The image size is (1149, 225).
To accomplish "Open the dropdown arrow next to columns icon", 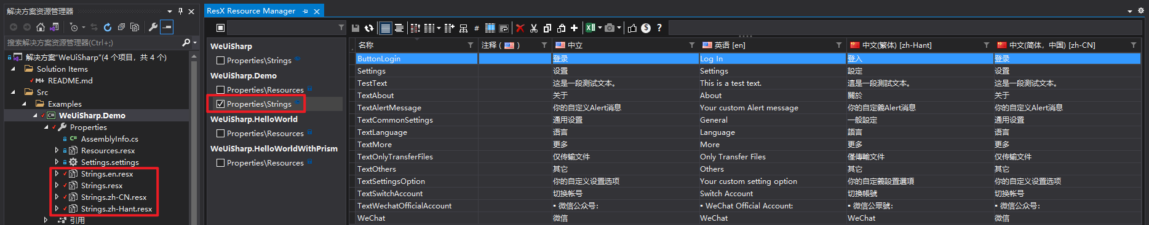I will click(x=439, y=28).
